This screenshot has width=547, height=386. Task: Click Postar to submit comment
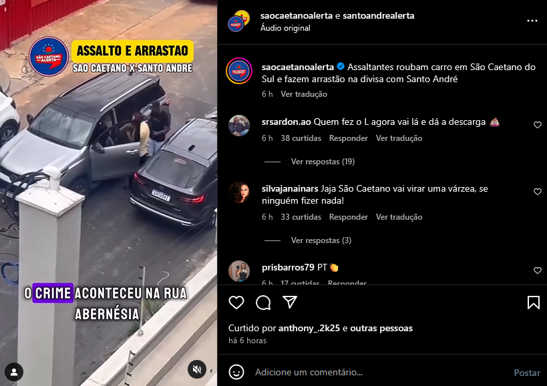click(x=527, y=373)
